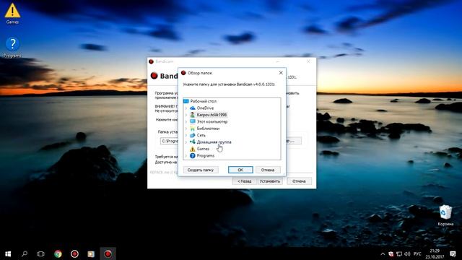Switch to the active Bandicam installer taskbar icon

click(108, 253)
